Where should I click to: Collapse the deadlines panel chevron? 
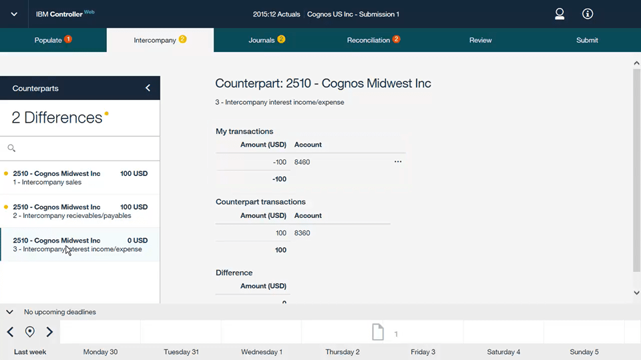10,312
